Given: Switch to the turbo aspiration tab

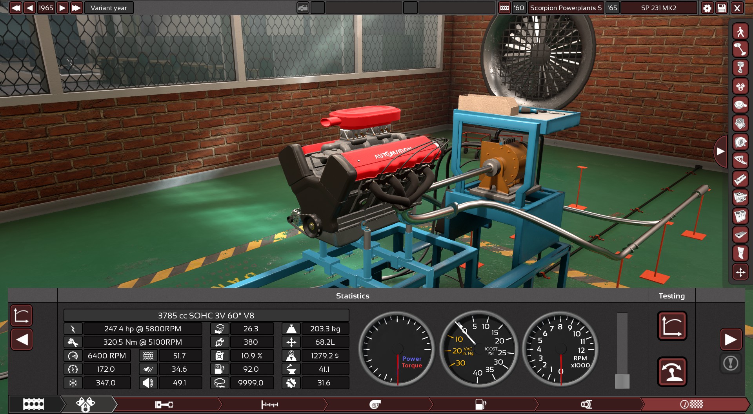Looking at the screenshot, I should point(375,404).
